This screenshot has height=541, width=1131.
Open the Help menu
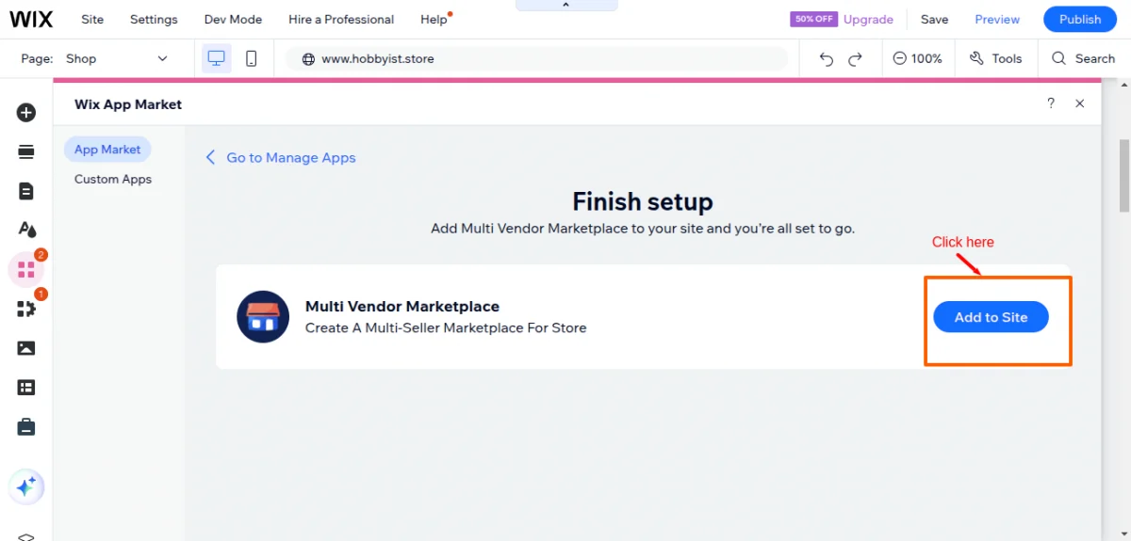point(434,19)
